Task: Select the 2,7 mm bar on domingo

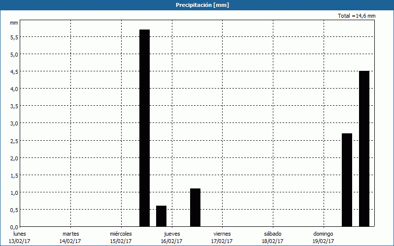Action: pos(347,180)
